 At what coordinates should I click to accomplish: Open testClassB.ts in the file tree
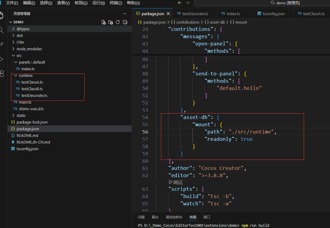click(x=32, y=89)
